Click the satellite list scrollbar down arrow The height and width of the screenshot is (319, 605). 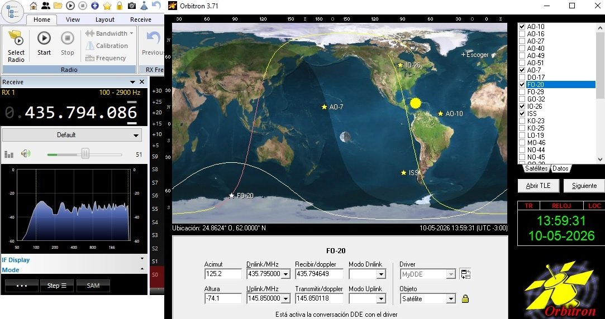coord(601,159)
